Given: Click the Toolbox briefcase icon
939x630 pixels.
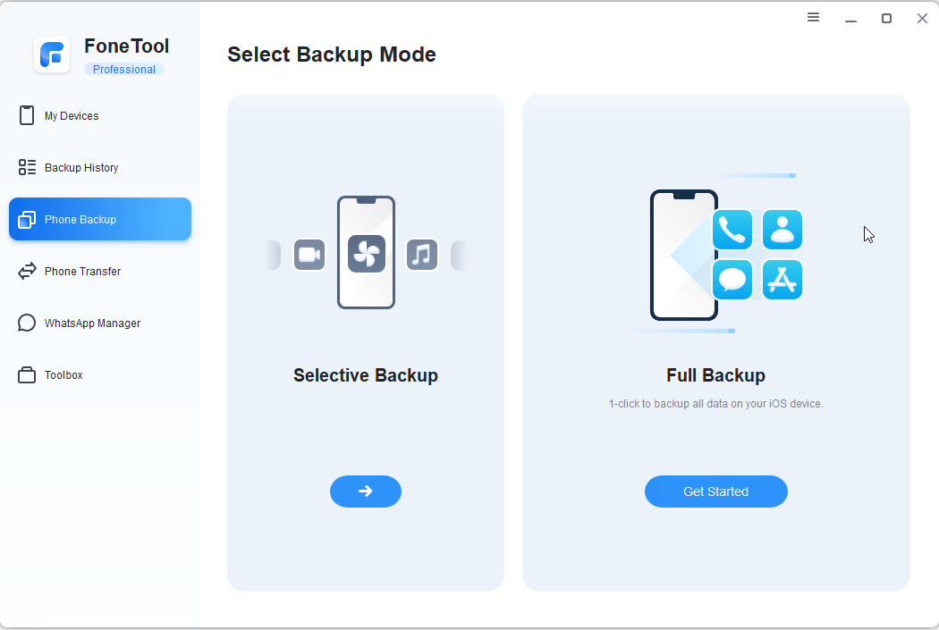Looking at the screenshot, I should (26, 375).
